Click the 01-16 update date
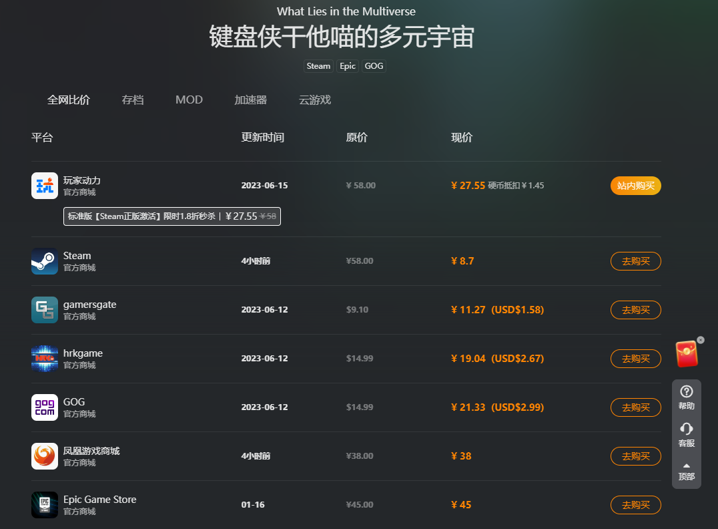Viewport: 718px width, 529px height. [253, 505]
